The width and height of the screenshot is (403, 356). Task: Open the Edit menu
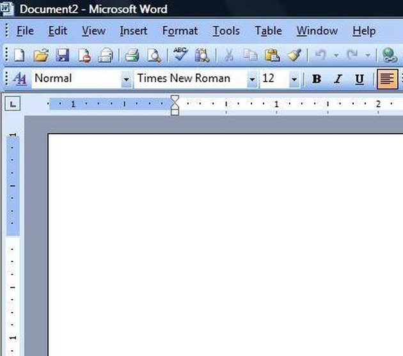pyautogui.click(x=58, y=31)
